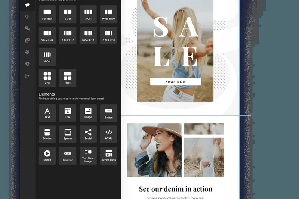Open the campaigns megaphone sidebar icon

click(x=27, y=5)
